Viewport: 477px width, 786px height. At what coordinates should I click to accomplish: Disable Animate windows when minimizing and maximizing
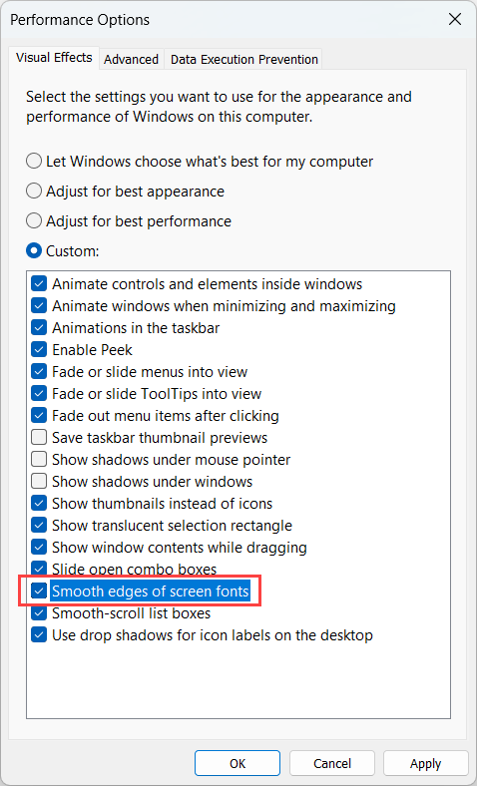coord(39,306)
